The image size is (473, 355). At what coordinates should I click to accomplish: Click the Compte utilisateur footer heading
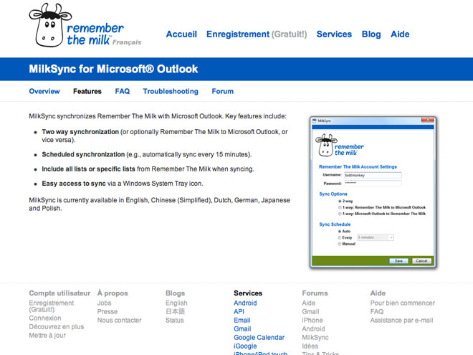point(59,293)
